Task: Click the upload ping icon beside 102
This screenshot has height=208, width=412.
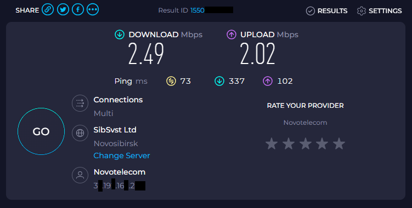Action: click(x=268, y=82)
